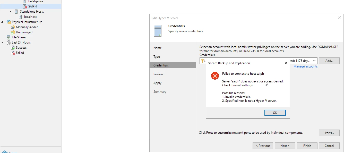Screen dimensions: 344x153
Task: Select the Type wizard step
Action: pos(173,57)
